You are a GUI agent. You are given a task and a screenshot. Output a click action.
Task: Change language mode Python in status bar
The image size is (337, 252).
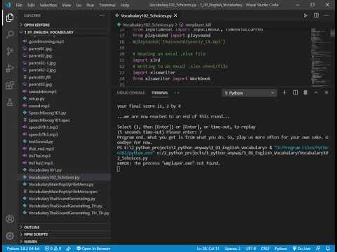281,248
